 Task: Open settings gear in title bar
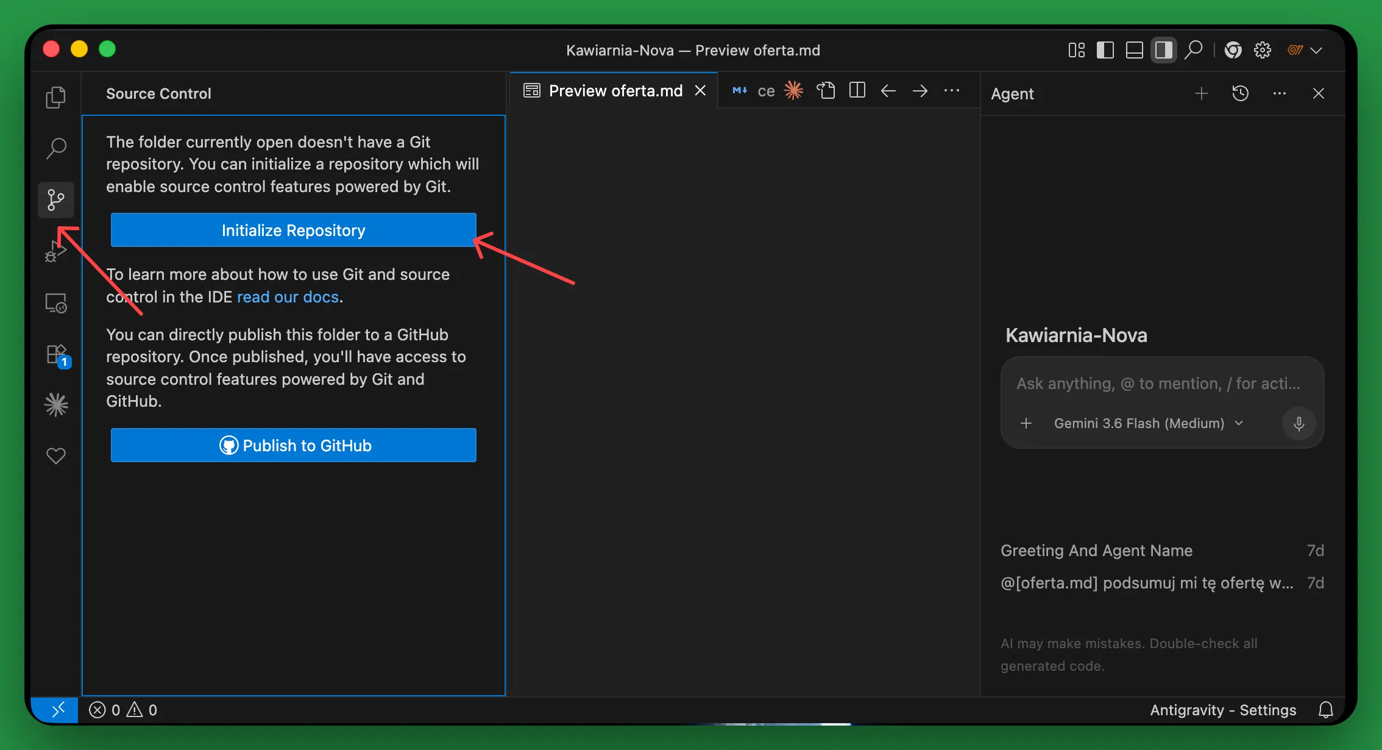tap(1263, 50)
